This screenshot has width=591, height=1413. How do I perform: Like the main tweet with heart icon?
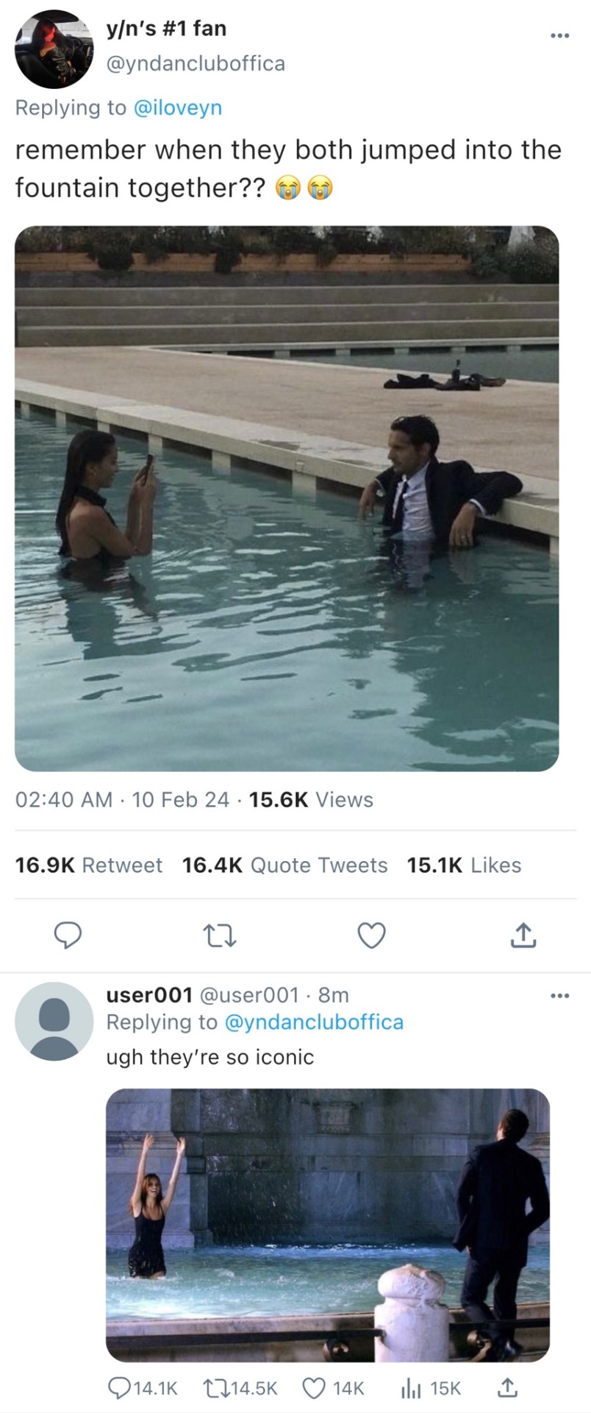pos(371,935)
